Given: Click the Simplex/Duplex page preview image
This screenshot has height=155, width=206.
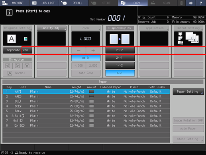Looking at the screenshot, I should click(x=120, y=39).
